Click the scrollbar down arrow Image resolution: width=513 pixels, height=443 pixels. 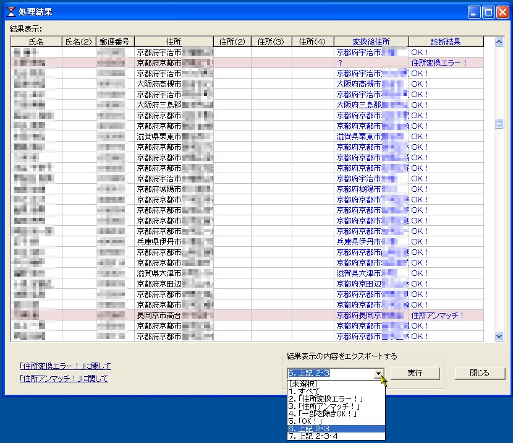point(498,337)
